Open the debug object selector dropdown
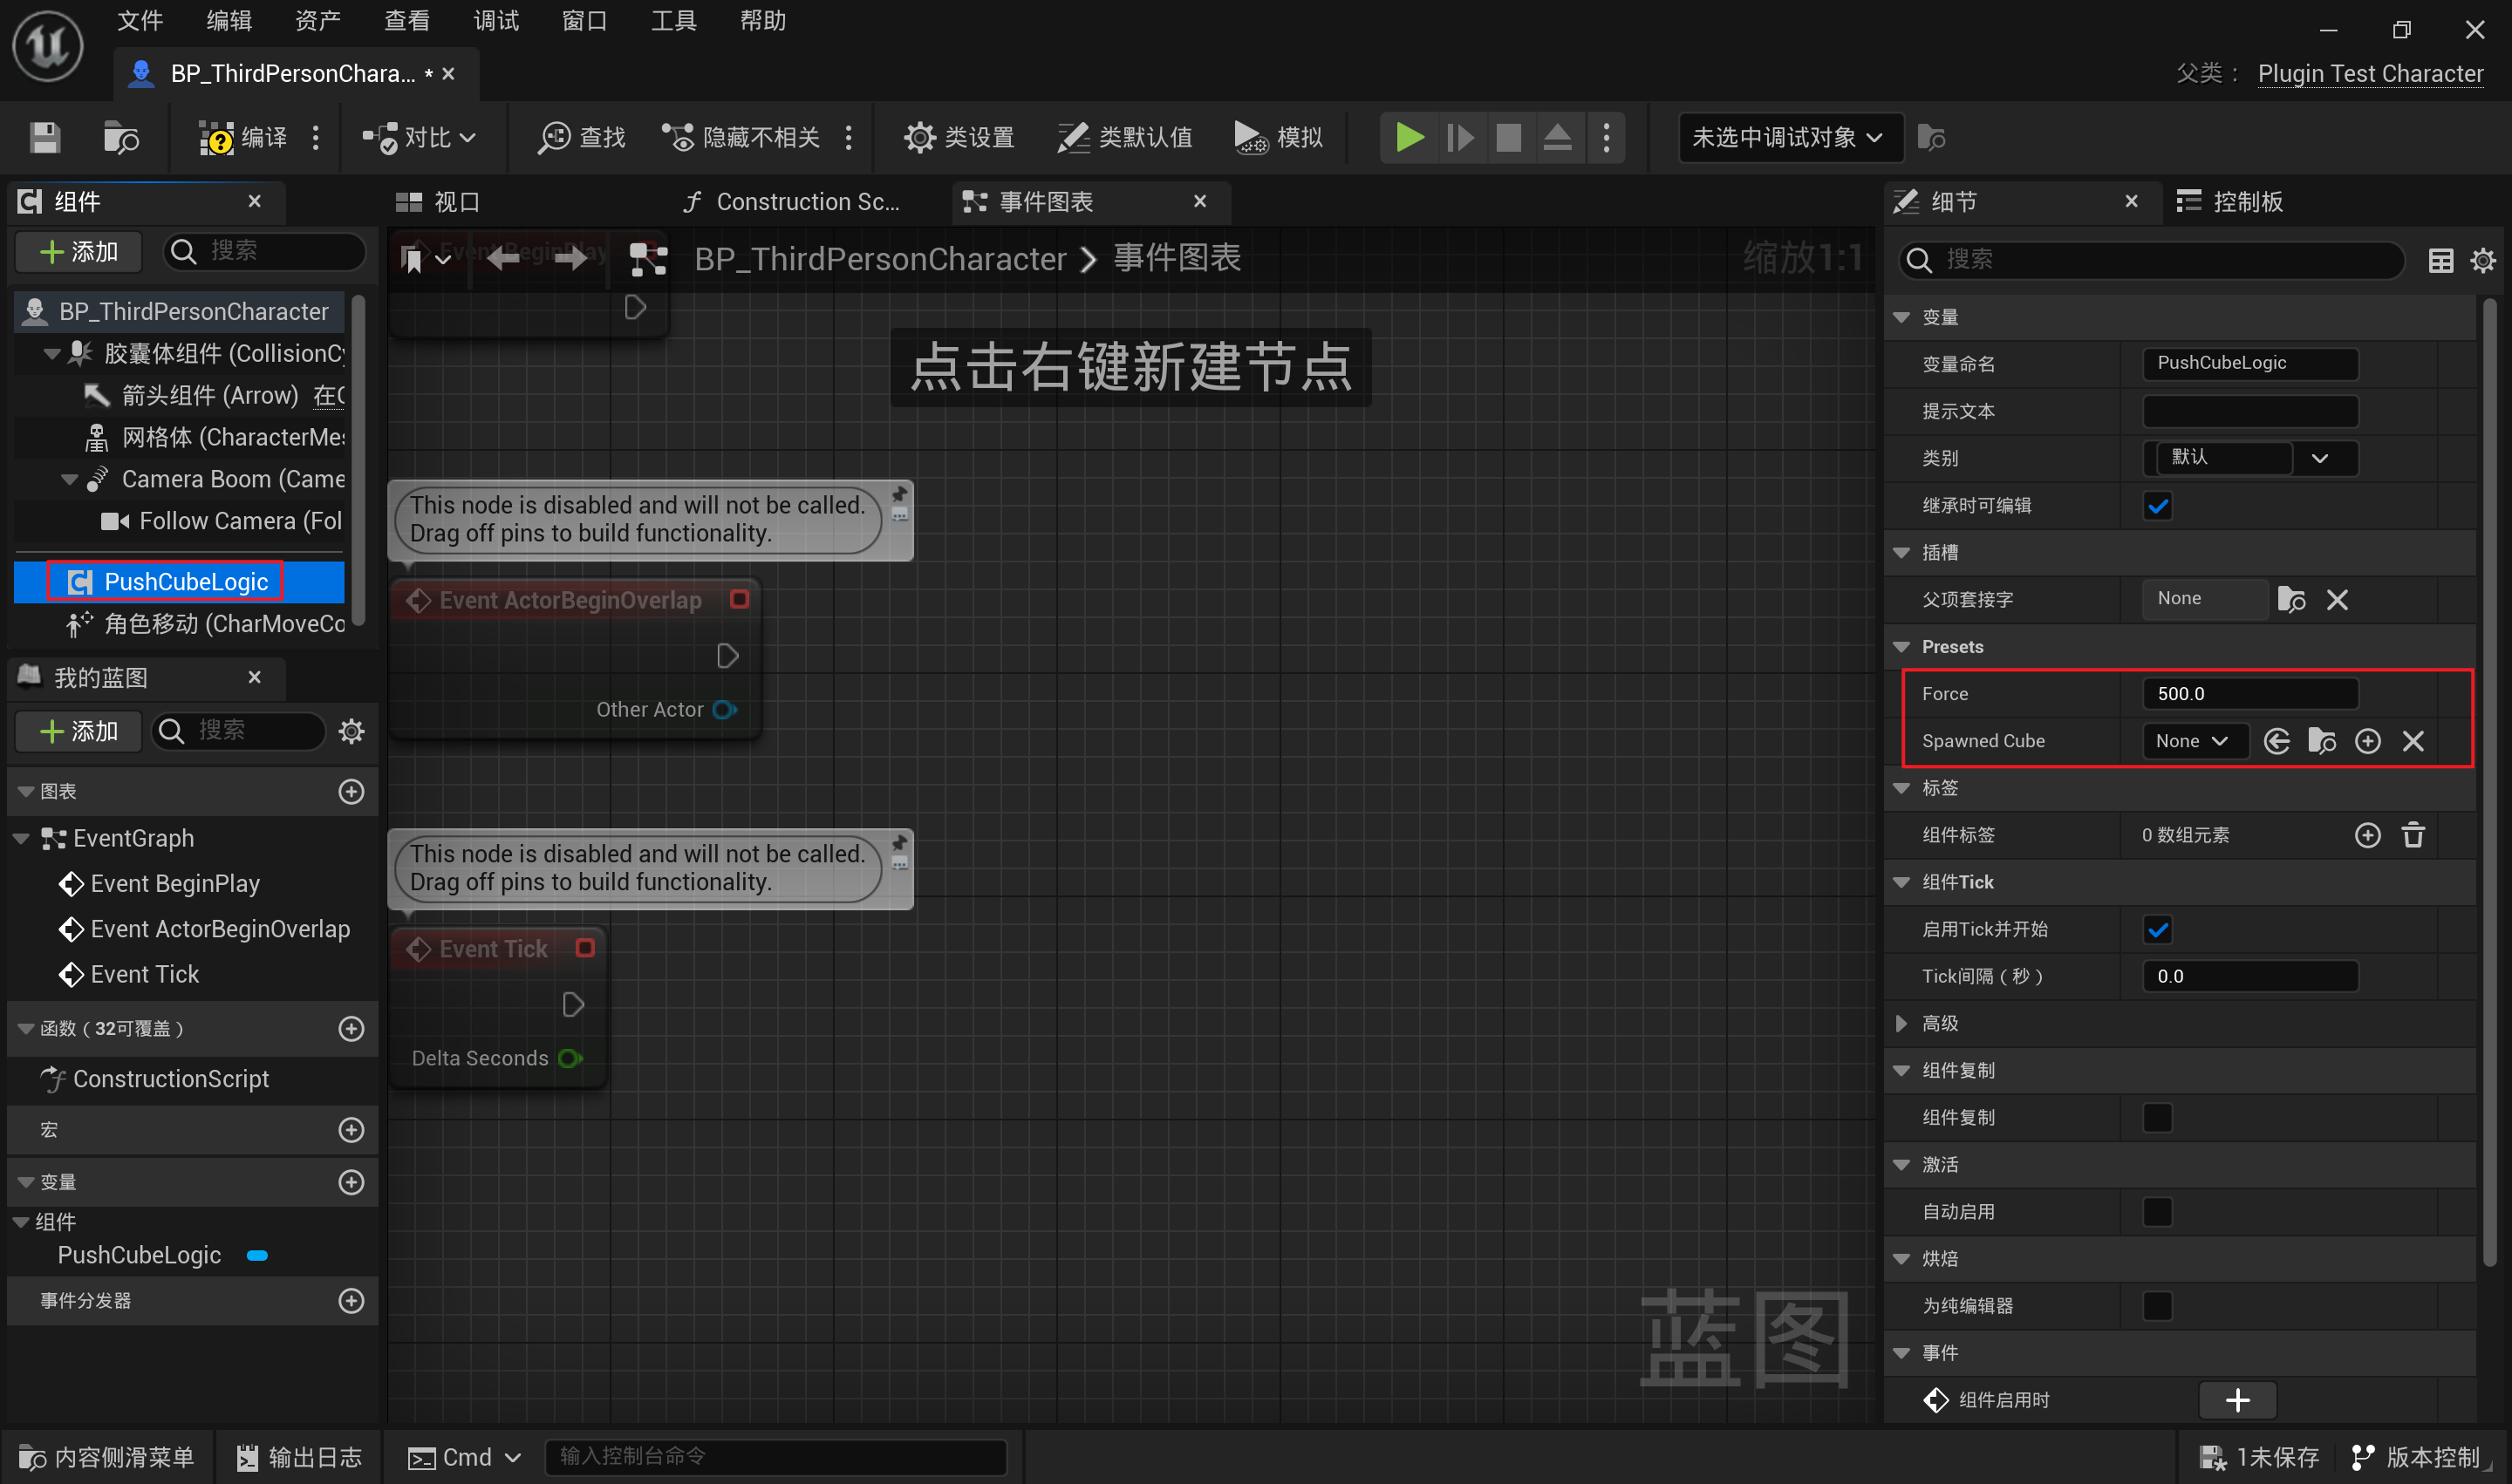Viewport: 2512px width, 1484px height. click(x=1788, y=137)
